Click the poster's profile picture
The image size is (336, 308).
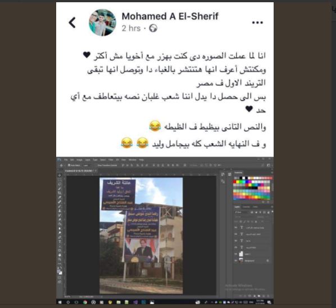pos(102,22)
